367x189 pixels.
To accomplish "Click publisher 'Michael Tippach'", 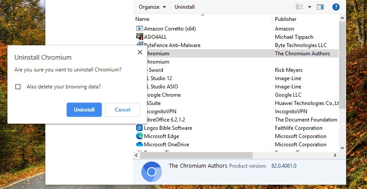I will [294, 37].
